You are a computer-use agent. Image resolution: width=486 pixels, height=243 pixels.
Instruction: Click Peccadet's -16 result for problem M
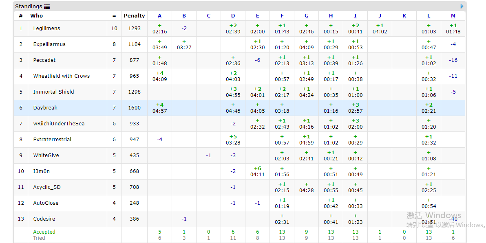(453, 60)
